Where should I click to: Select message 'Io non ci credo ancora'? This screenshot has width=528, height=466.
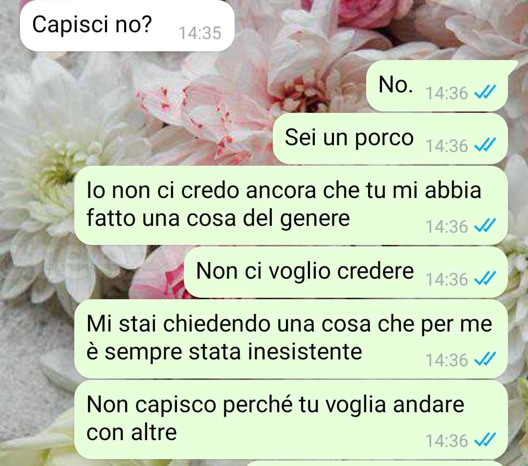[291, 205]
